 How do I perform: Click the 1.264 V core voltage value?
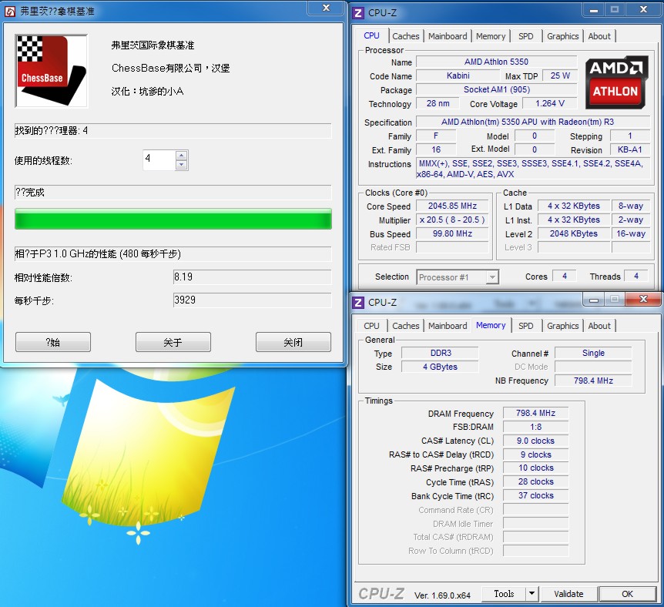[550, 104]
